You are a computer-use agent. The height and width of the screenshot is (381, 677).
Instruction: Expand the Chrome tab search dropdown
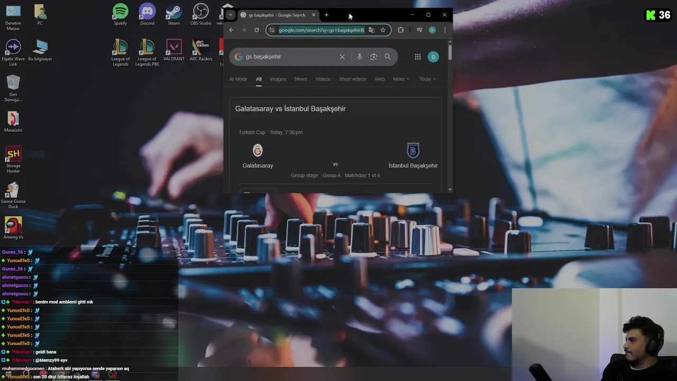[x=230, y=15]
